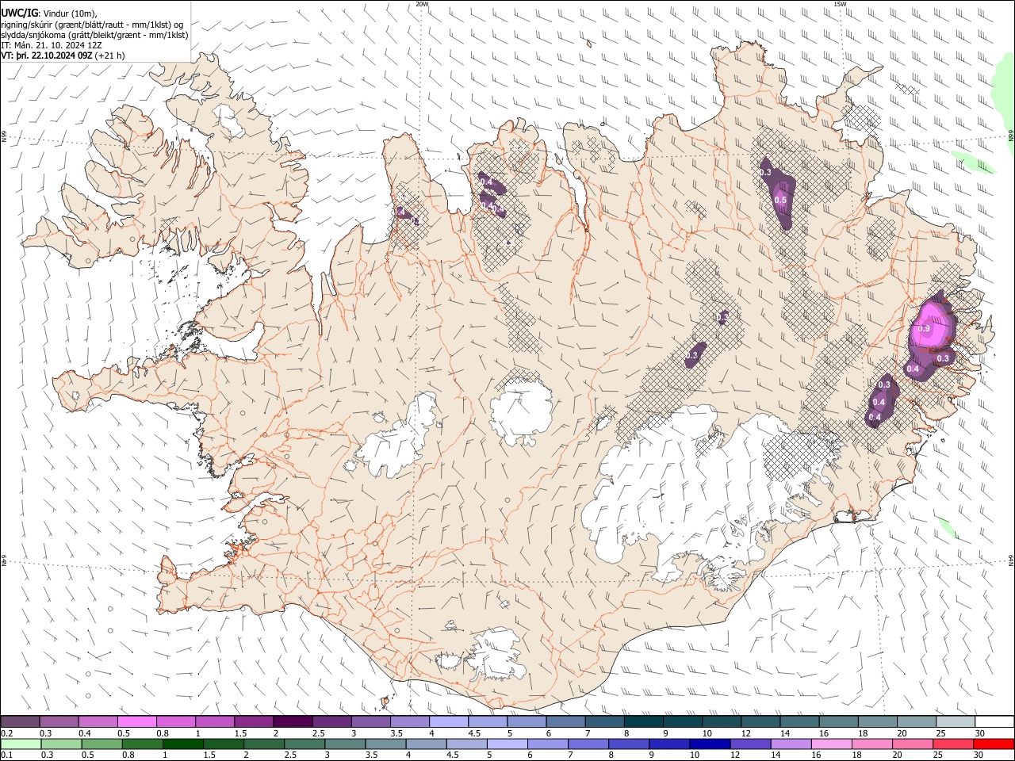Click the round white Hofsjökull glacier in central Iceland
The height and width of the screenshot is (761, 1015).
click(521, 412)
